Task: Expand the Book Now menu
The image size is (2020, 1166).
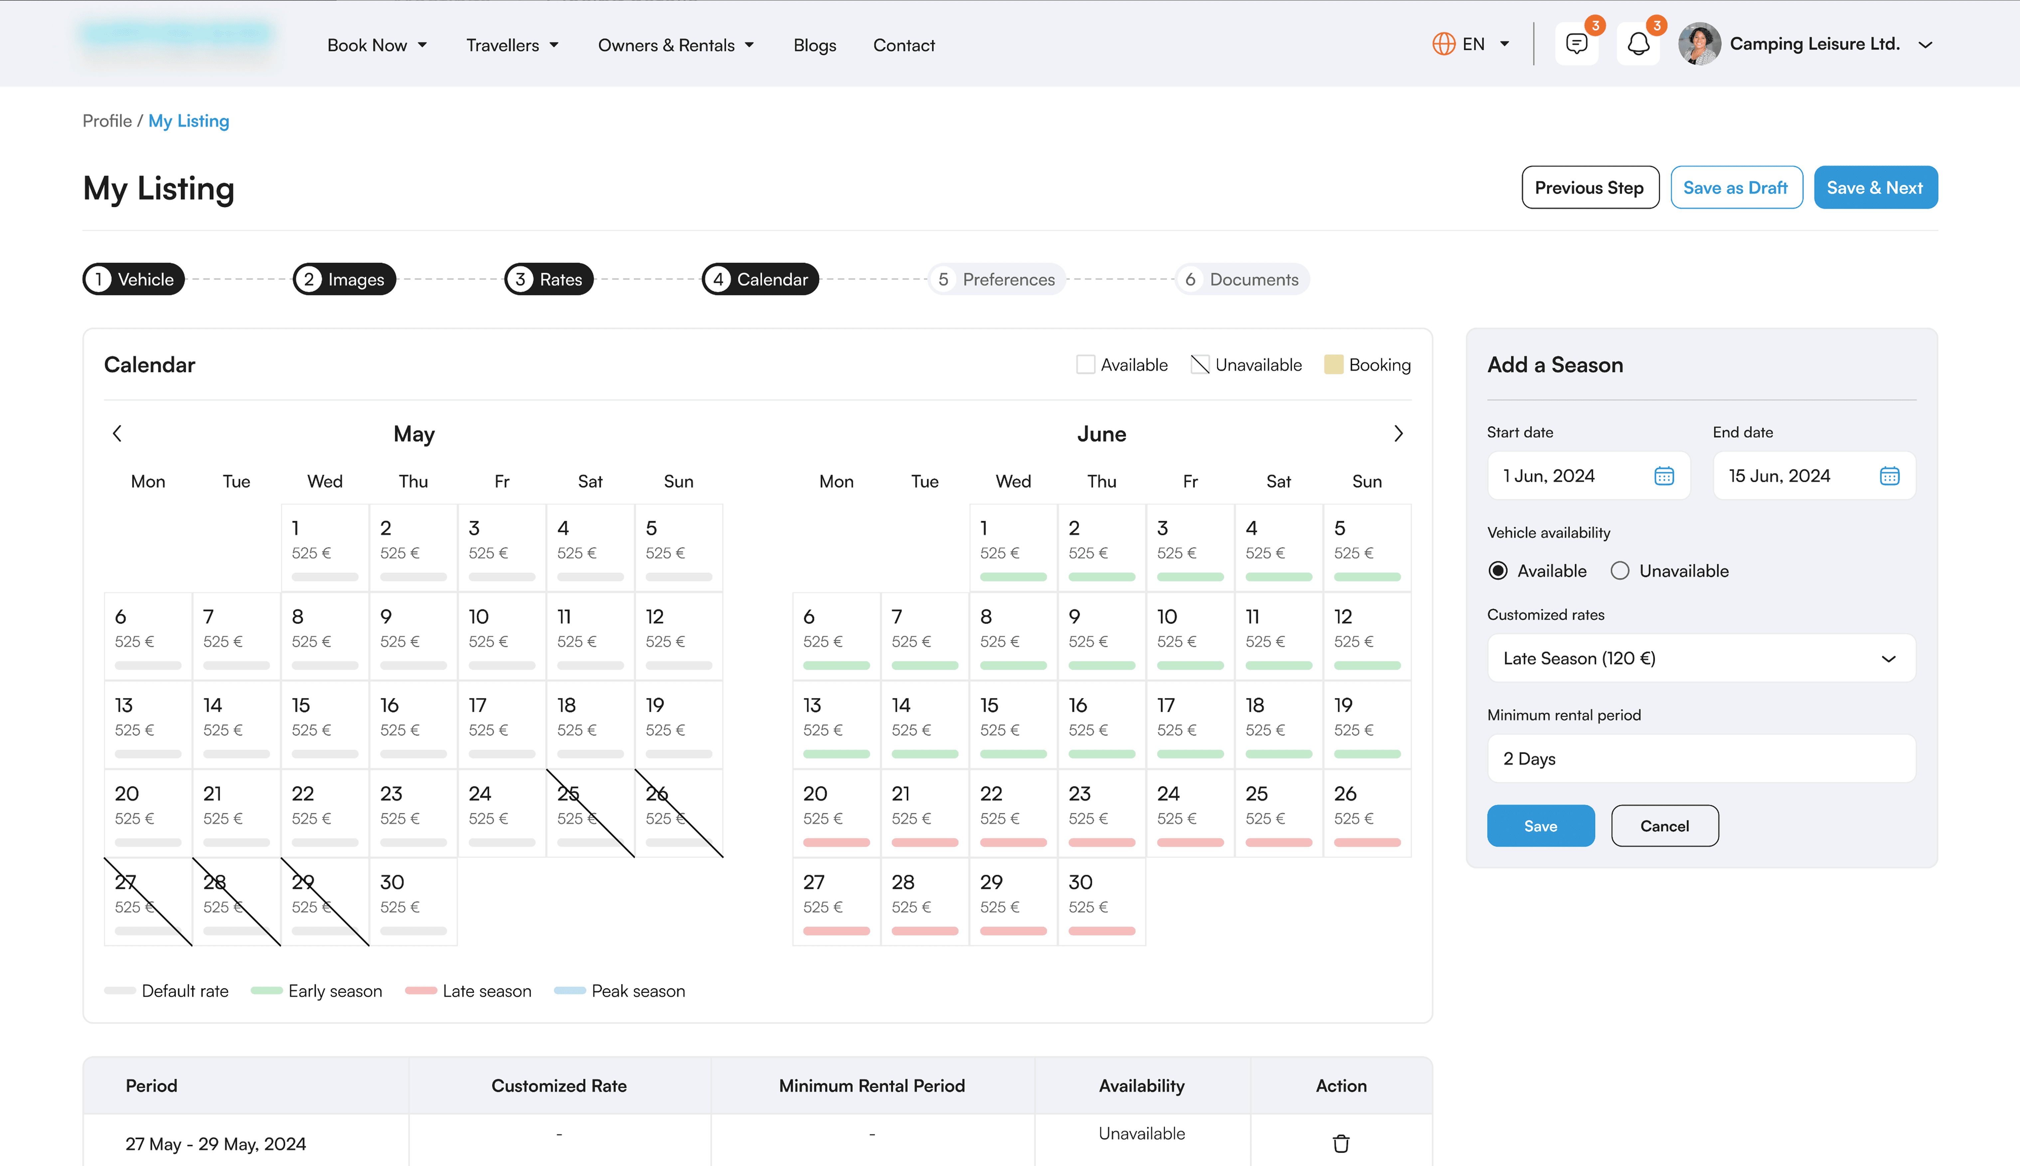Action: coord(377,45)
